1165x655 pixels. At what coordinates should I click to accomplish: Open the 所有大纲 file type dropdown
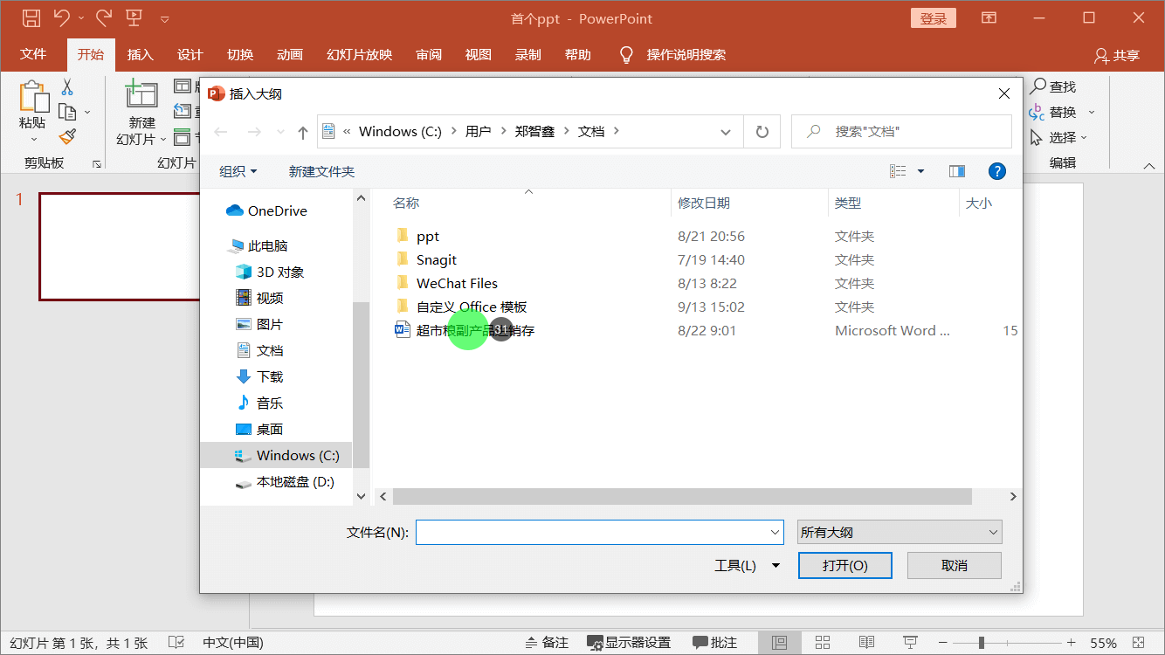pos(900,532)
